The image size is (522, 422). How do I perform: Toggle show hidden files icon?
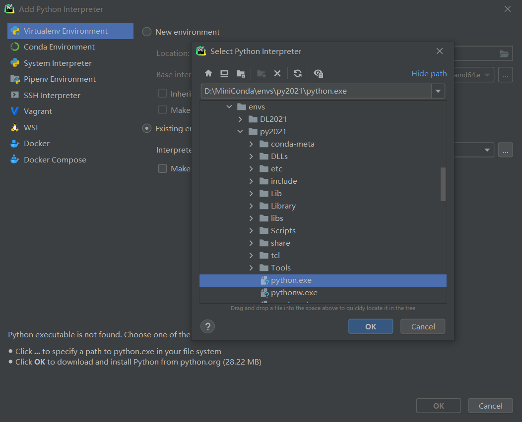pos(318,73)
